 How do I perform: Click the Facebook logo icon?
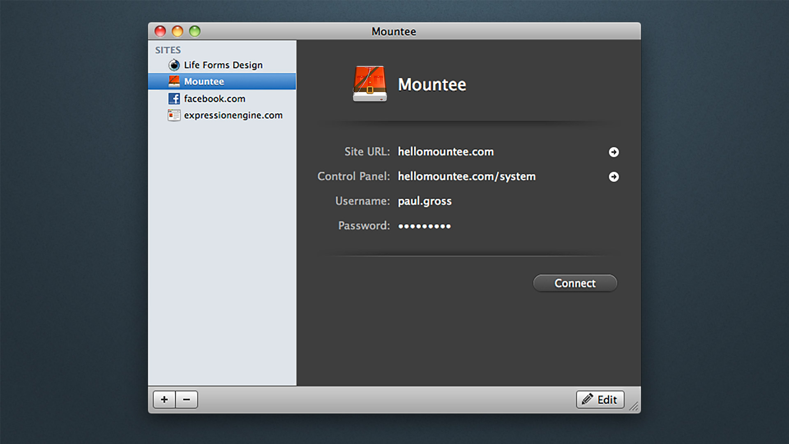tap(174, 99)
